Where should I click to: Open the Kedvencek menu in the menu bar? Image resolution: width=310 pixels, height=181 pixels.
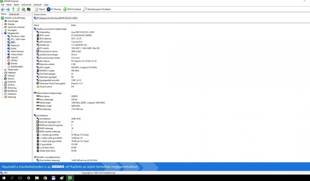click(x=26, y=5)
